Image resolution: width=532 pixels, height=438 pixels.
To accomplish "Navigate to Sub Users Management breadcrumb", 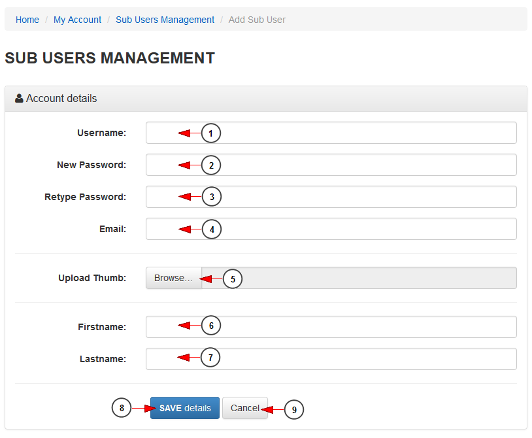I will [x=165, y=20].
